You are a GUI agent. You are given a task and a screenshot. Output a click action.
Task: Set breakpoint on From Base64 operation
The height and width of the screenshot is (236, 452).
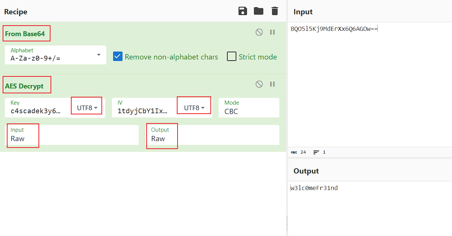272,32
